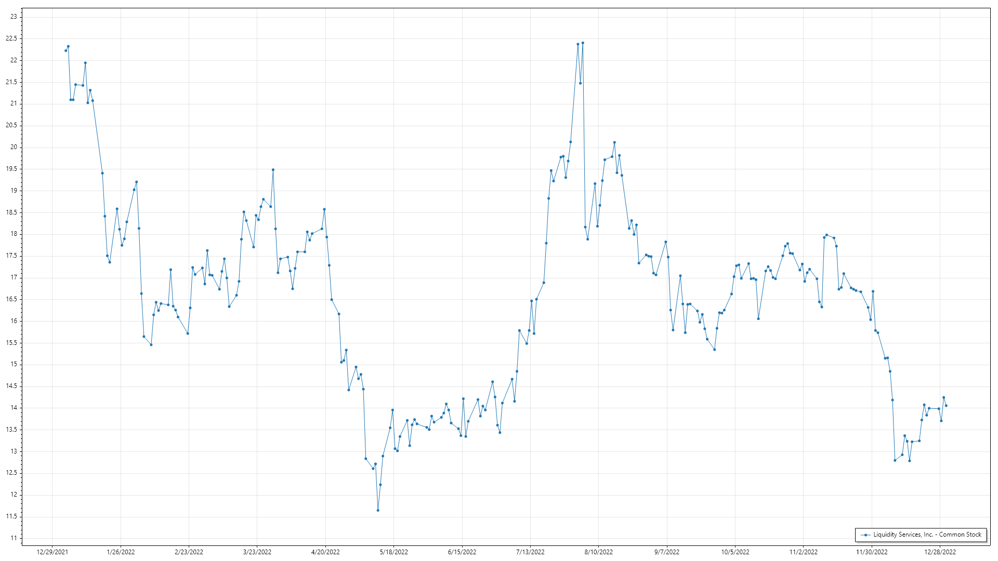Click the 3/23/2022 x-axis date label
Screen dimensions: 998x561
coord(257,552)
